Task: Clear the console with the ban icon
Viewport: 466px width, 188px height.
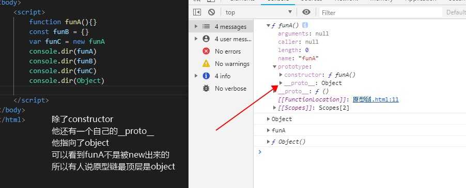Action: 211,12
